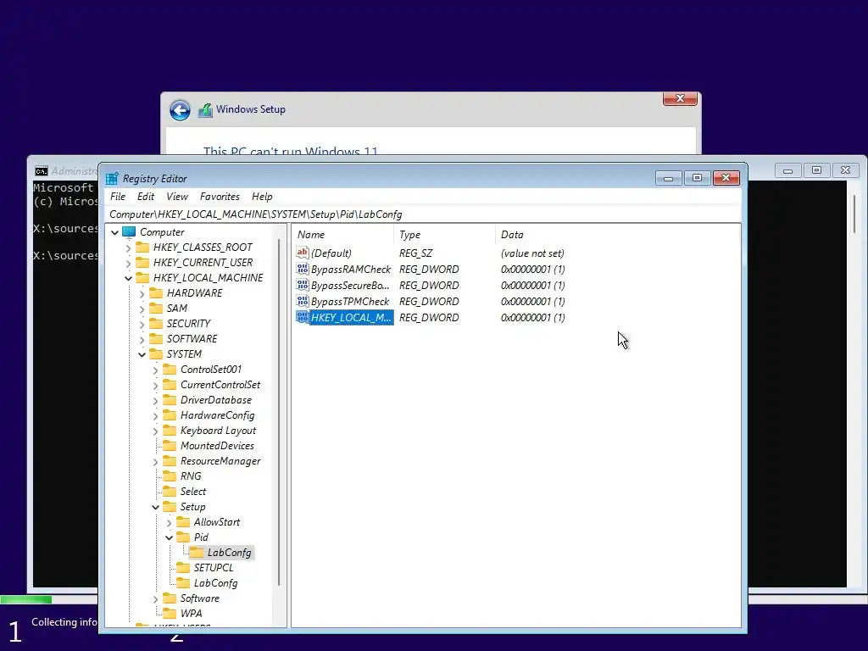The image size is (868, 651).
Task: Collapse the SYSTEM key arrow
Action: point(142,354)
